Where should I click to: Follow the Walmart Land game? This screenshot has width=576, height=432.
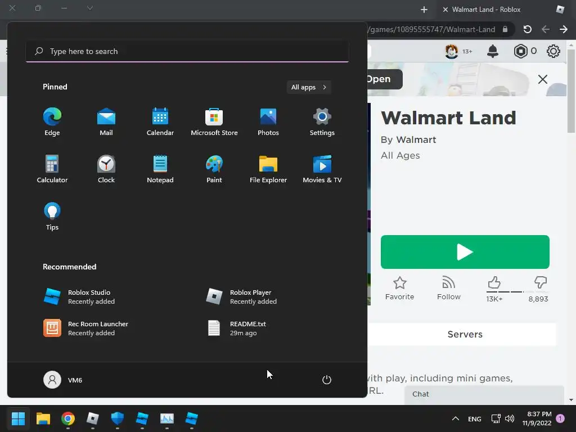click(x=448, y=289)
